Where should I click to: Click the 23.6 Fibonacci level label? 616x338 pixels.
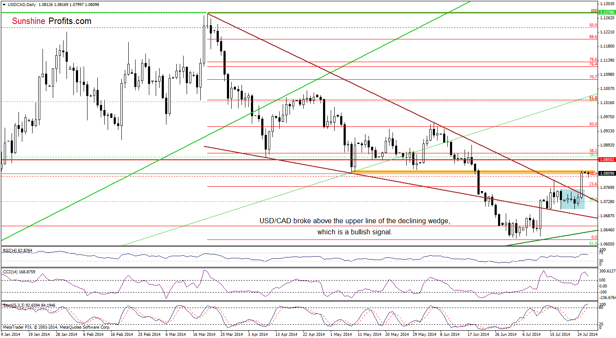[x=594, y=184]
